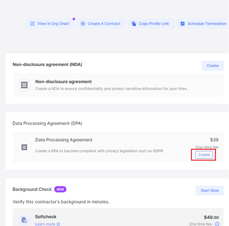The height and width of the screenshot is (226, 229).
Task: Open the Softcheck Learn more link
Action: click(48, 224)
